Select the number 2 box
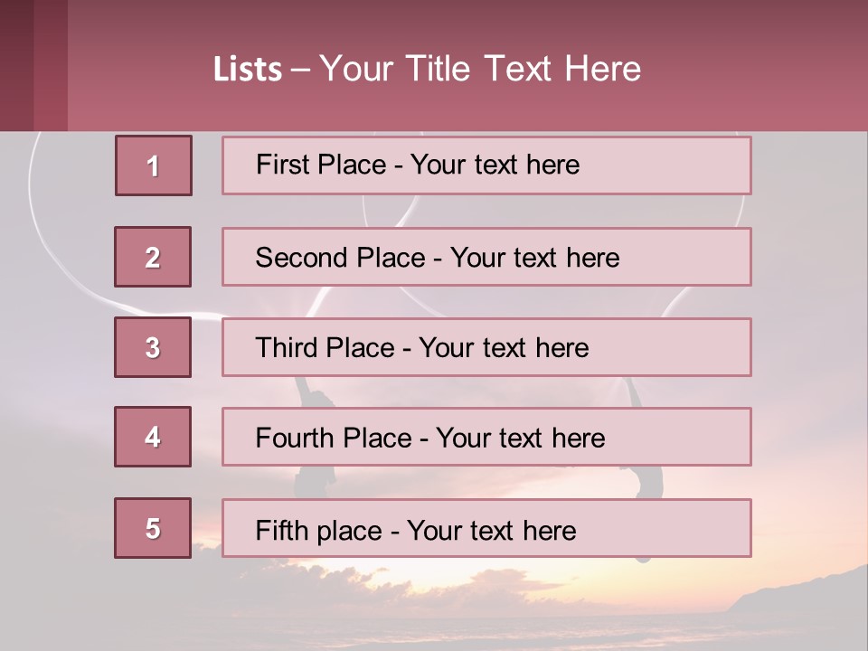 153,257
